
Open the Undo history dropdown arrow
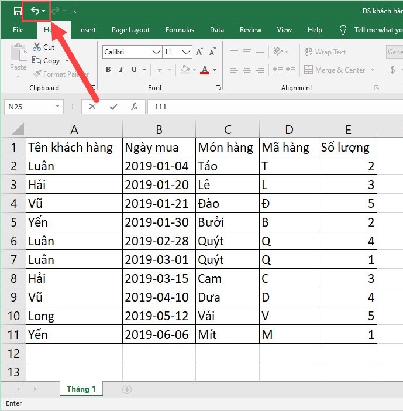44,11
